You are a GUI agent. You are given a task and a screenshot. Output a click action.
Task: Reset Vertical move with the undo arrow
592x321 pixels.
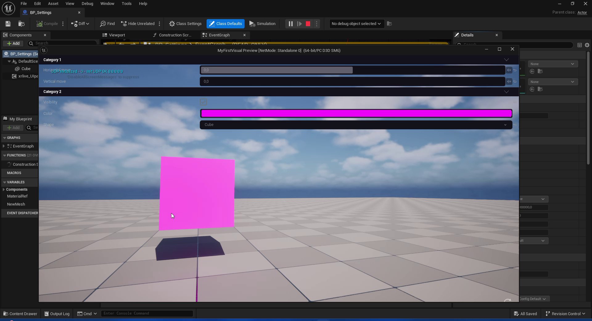tap(515, 82)
